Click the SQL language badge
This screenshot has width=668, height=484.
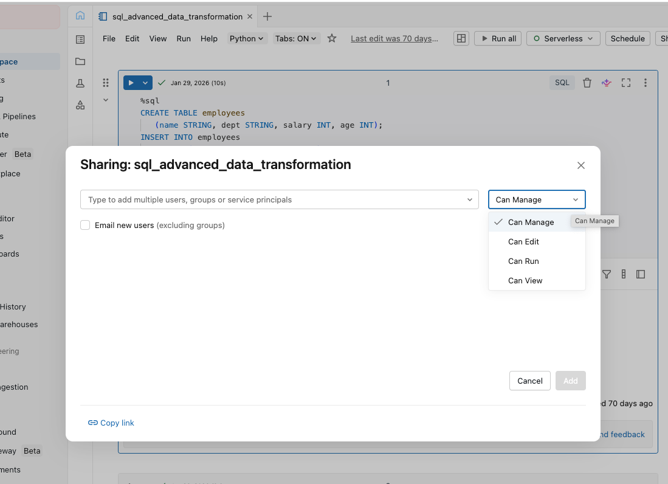(562, 83)
